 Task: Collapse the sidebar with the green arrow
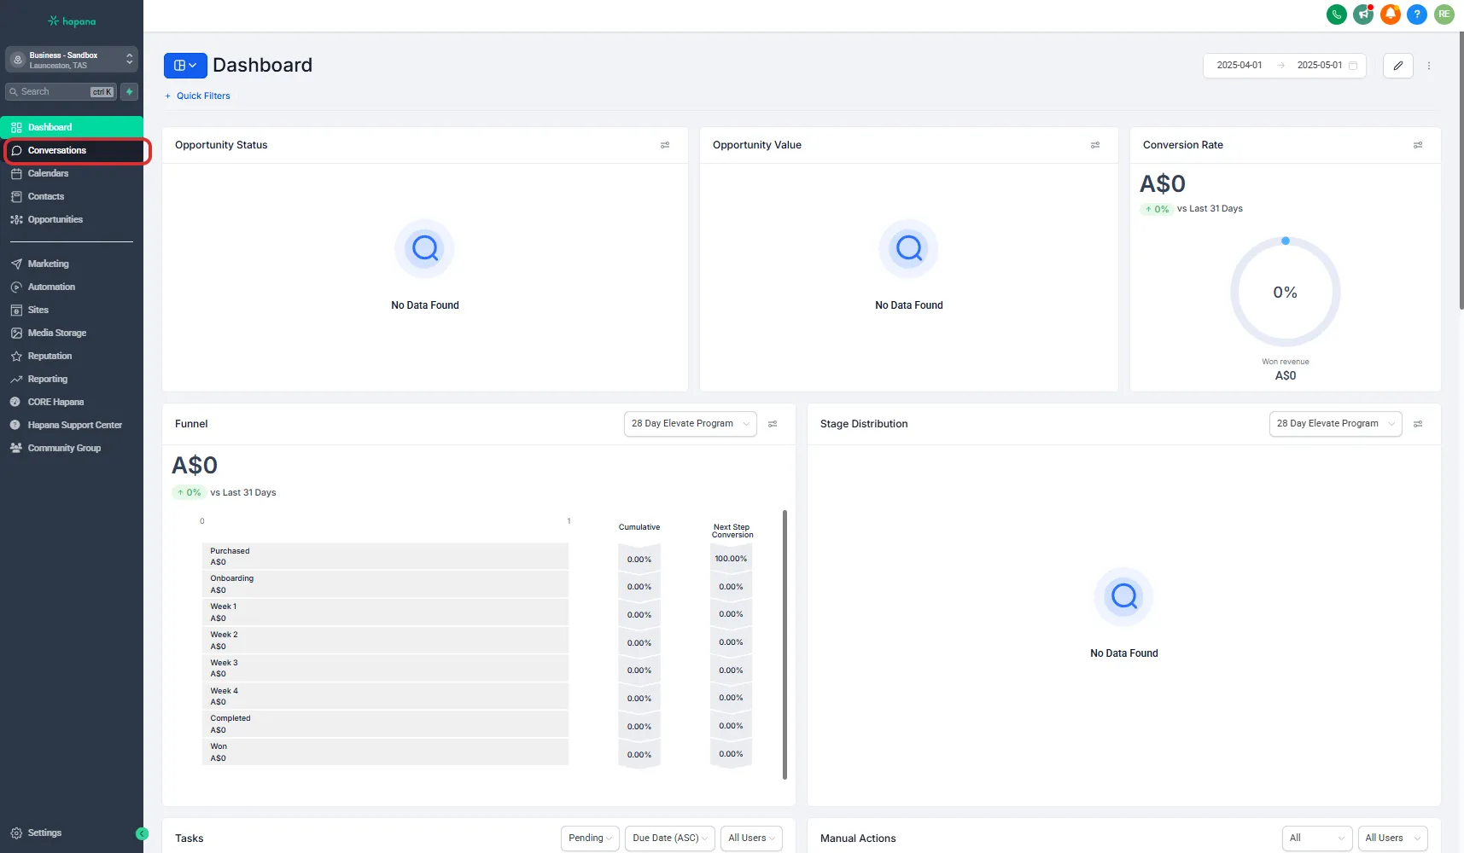(x=142, y=833)
